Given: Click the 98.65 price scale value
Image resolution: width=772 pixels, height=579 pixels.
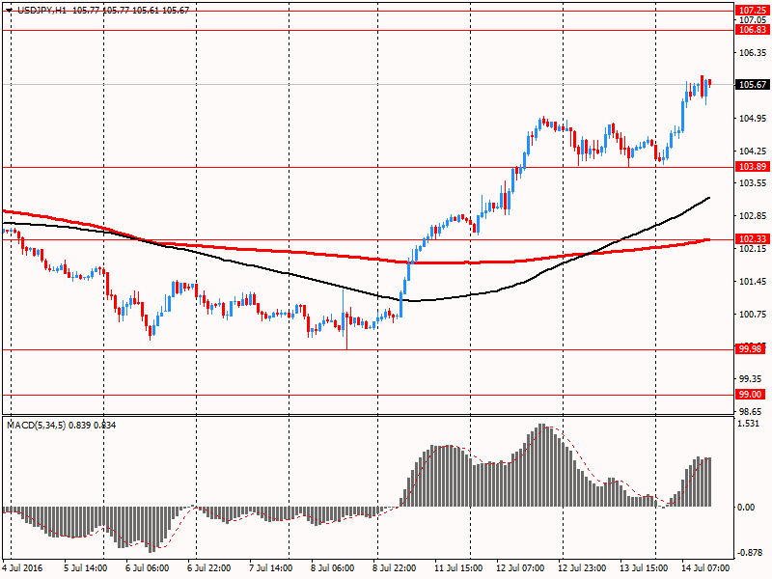Looking at the screenshot, I should (751, 411).
